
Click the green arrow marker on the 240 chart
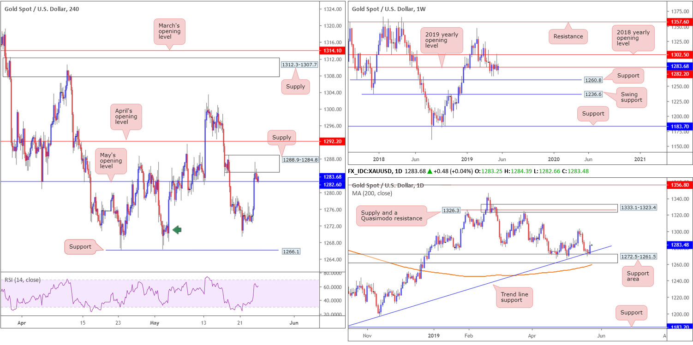coord(177,229)
